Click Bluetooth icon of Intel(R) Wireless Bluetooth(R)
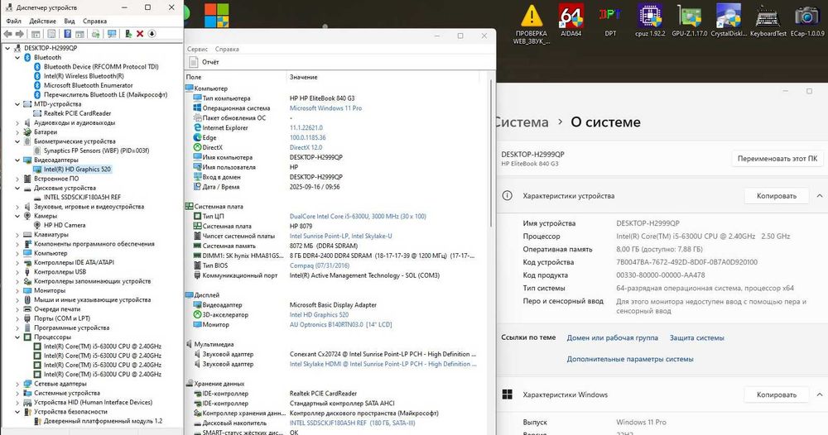828x435 pixels. pyautogui.click(x=37, y=76)
